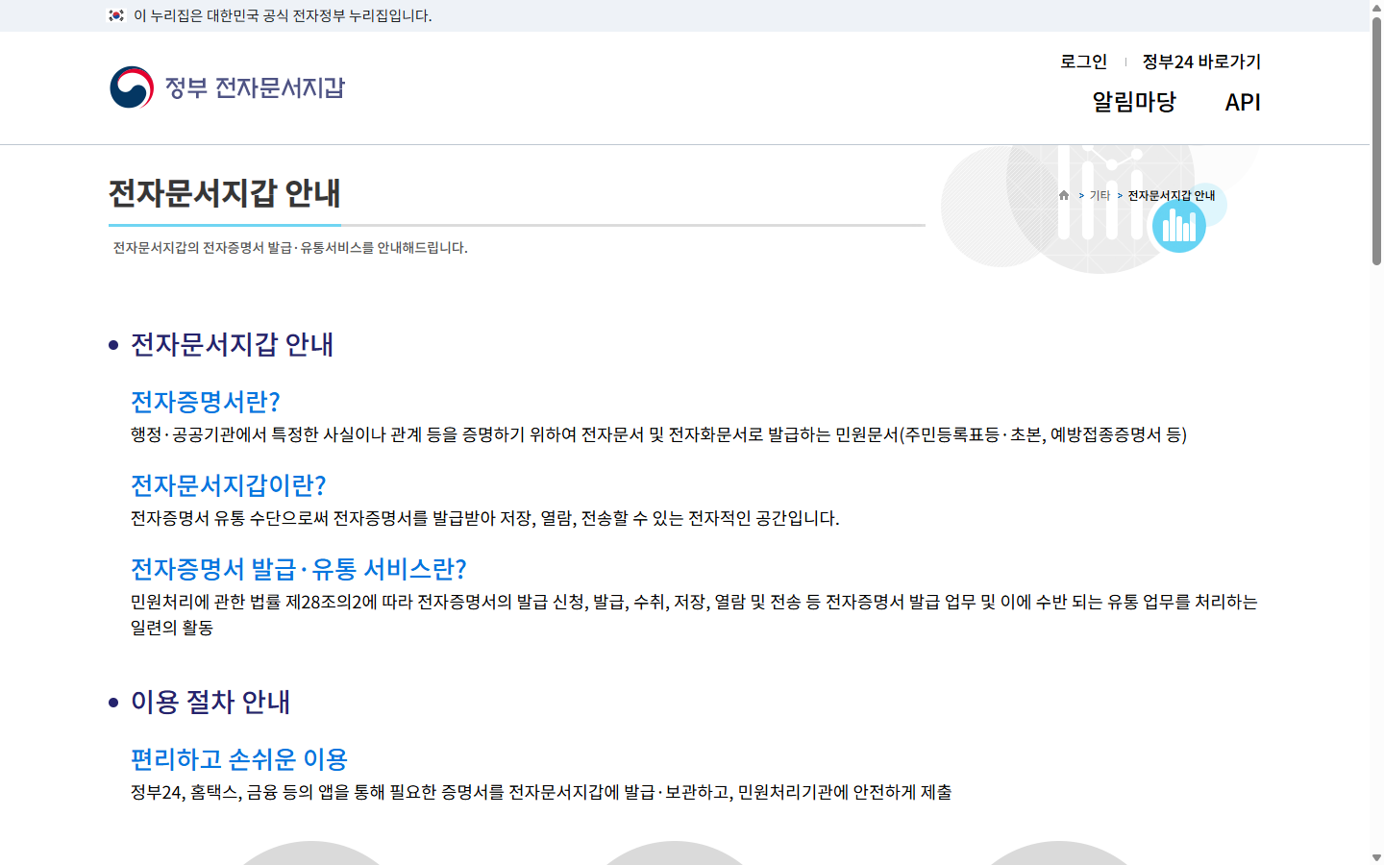This screenshot has height=865, width=1384.
Task: Click the blue bar chart circle icon
Action: tap(1179, 226)
